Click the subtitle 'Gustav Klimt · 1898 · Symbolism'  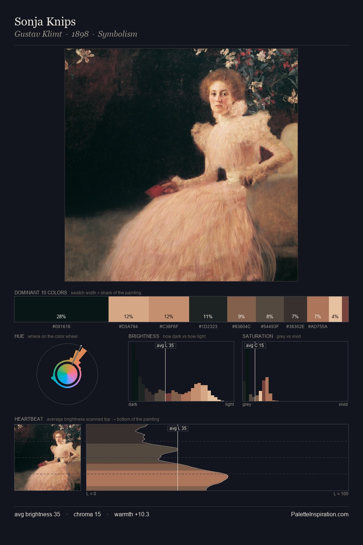76,34
